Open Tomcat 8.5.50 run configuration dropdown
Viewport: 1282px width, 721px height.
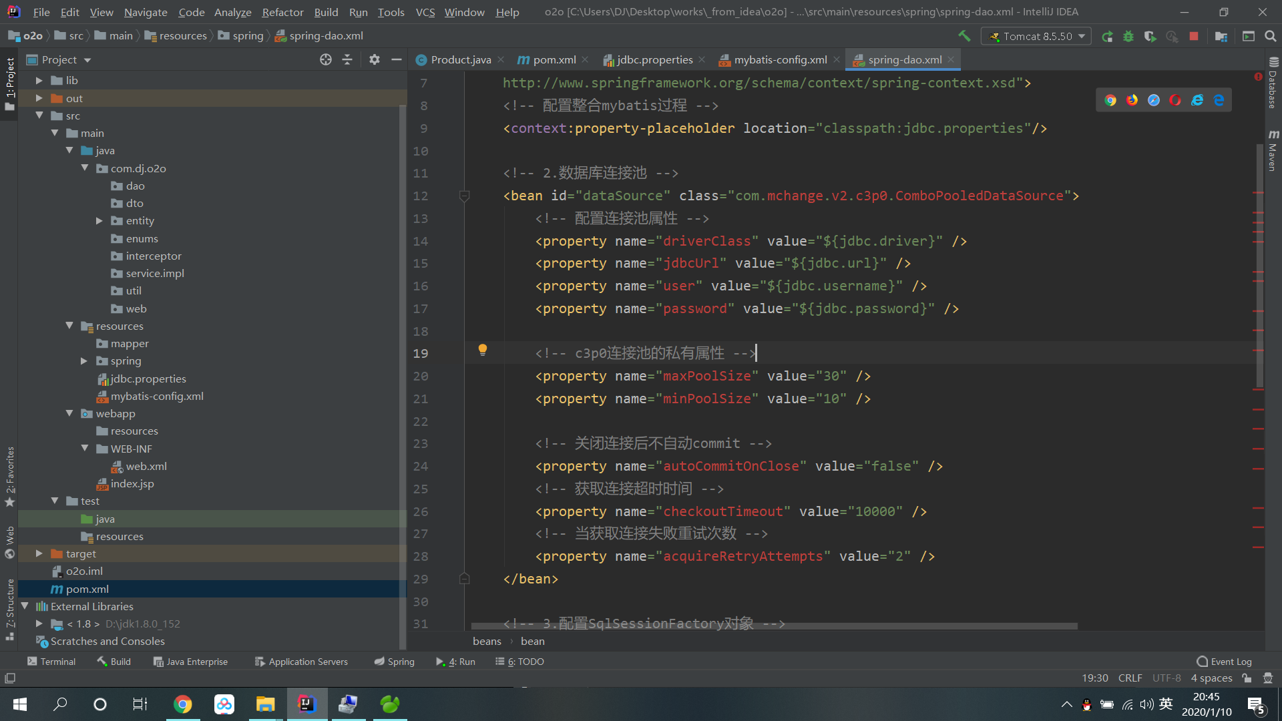(1036, 36)
